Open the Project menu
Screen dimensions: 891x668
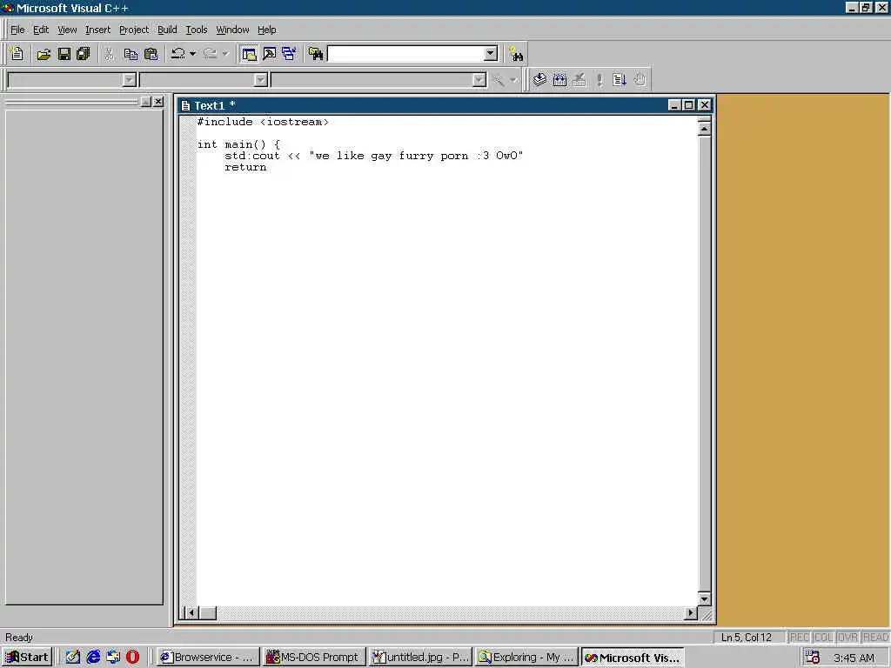[134, 30]
